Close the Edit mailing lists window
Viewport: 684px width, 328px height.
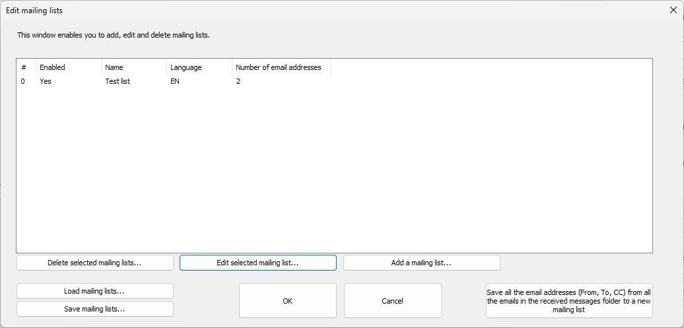(673, 11)
